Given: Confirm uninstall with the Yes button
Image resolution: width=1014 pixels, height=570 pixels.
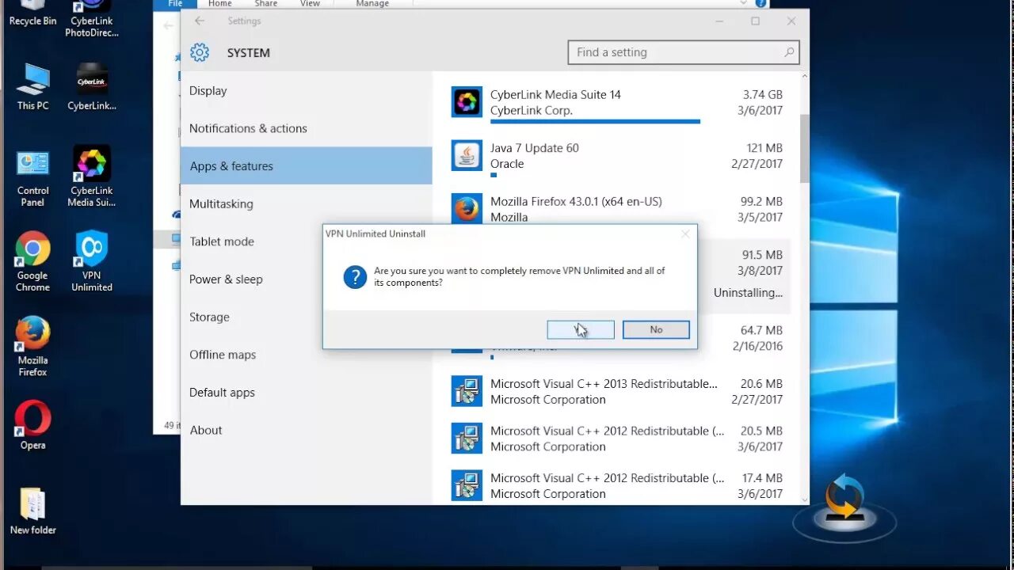Looking at the screenshot, I should coord(581,329).
